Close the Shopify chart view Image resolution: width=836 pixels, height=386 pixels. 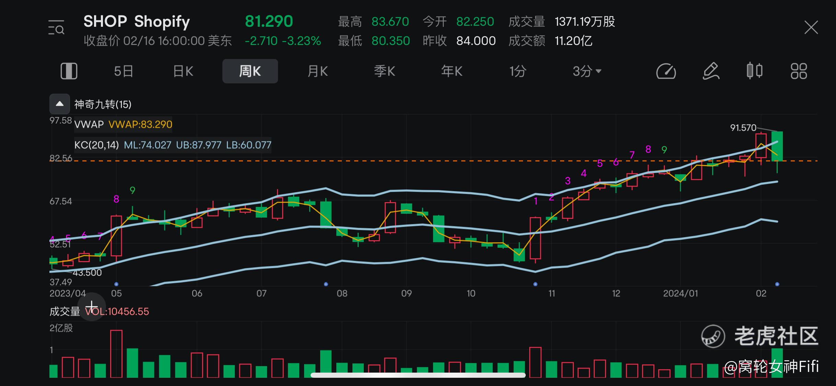point(811,27)
